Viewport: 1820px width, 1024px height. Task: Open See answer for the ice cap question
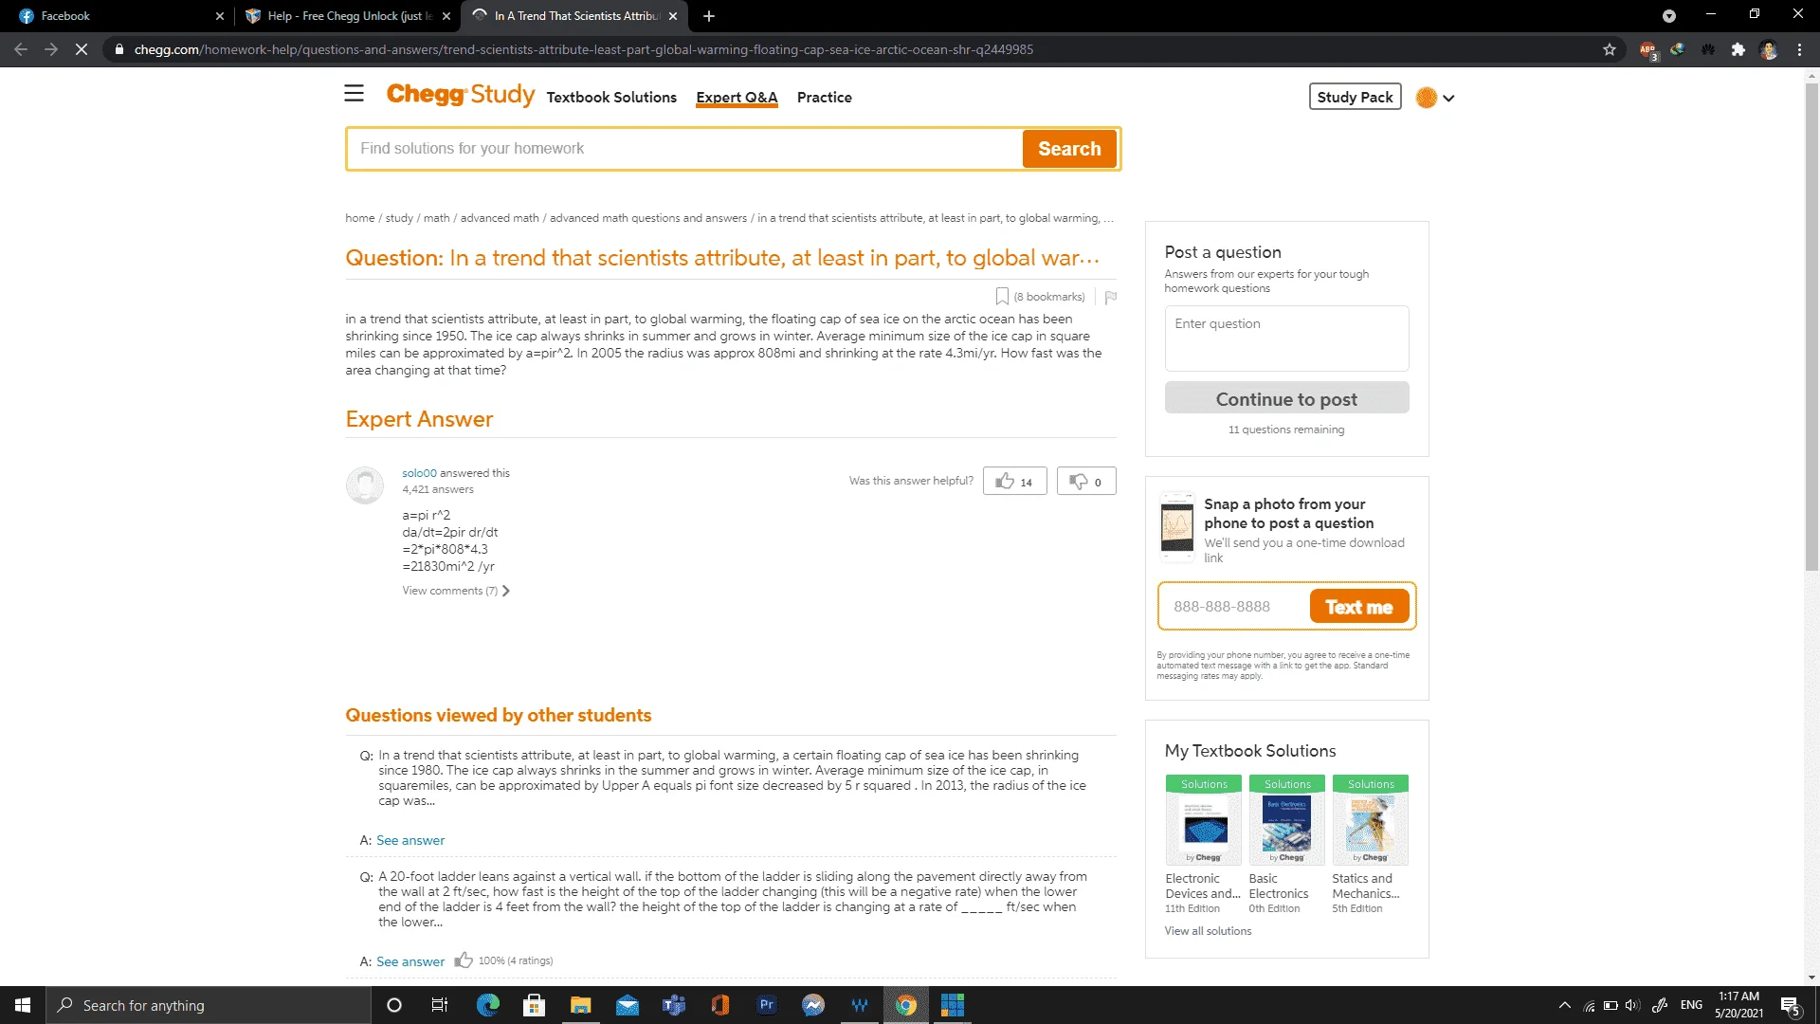pos(410,840)
